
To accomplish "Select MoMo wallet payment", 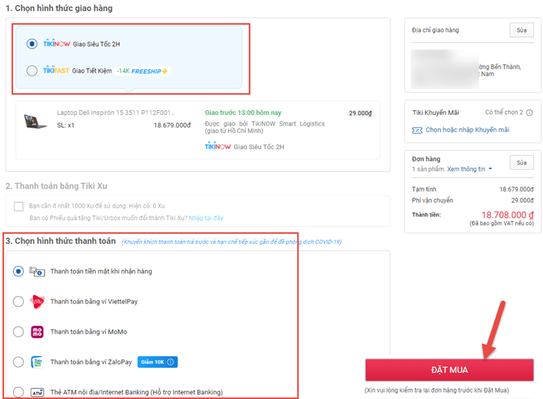I will (x=18, y=332).
